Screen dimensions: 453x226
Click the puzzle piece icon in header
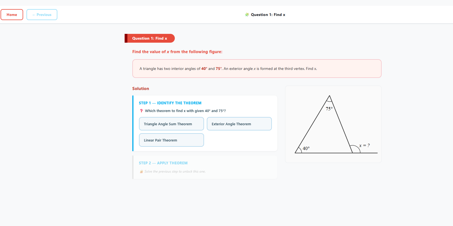[x=247, y=15]
